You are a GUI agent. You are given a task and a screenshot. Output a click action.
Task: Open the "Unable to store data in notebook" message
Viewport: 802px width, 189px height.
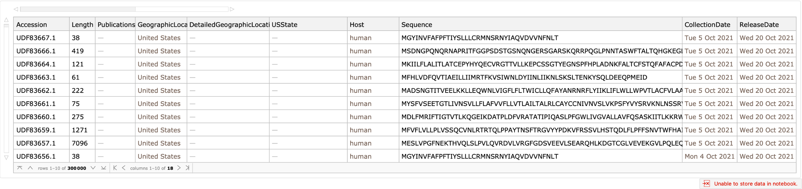(755, 184)
